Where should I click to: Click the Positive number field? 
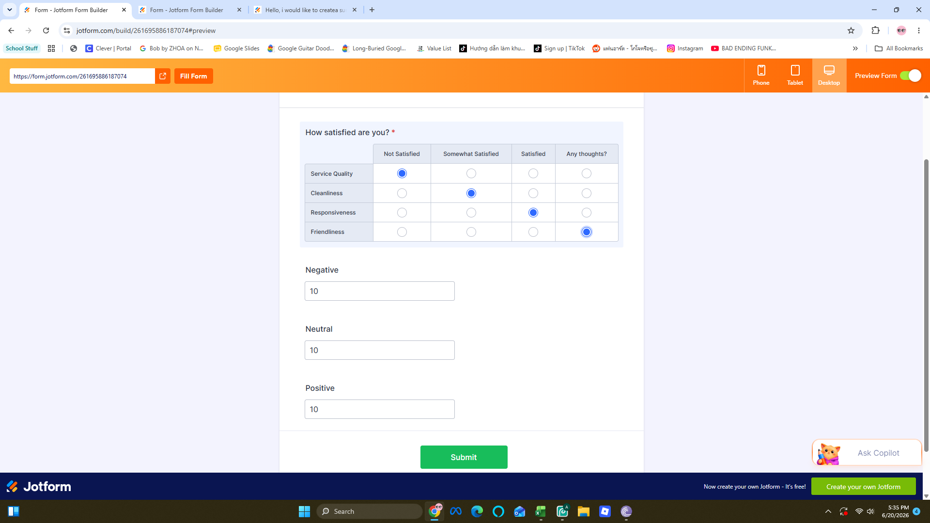pos(379,409)
